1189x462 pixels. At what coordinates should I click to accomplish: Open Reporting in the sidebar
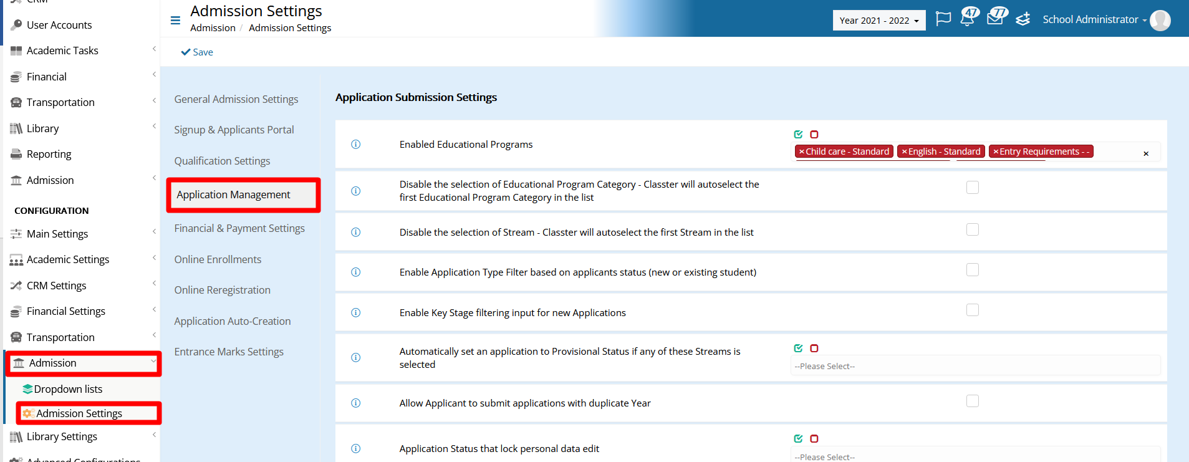click(49, 154)
